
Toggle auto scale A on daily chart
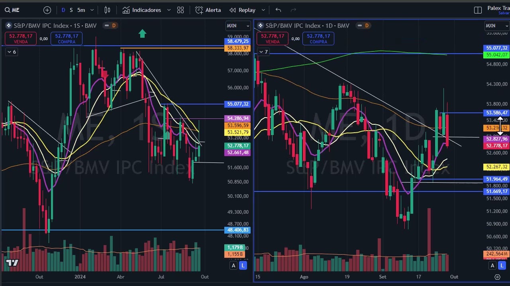click(x=492, y=265)
